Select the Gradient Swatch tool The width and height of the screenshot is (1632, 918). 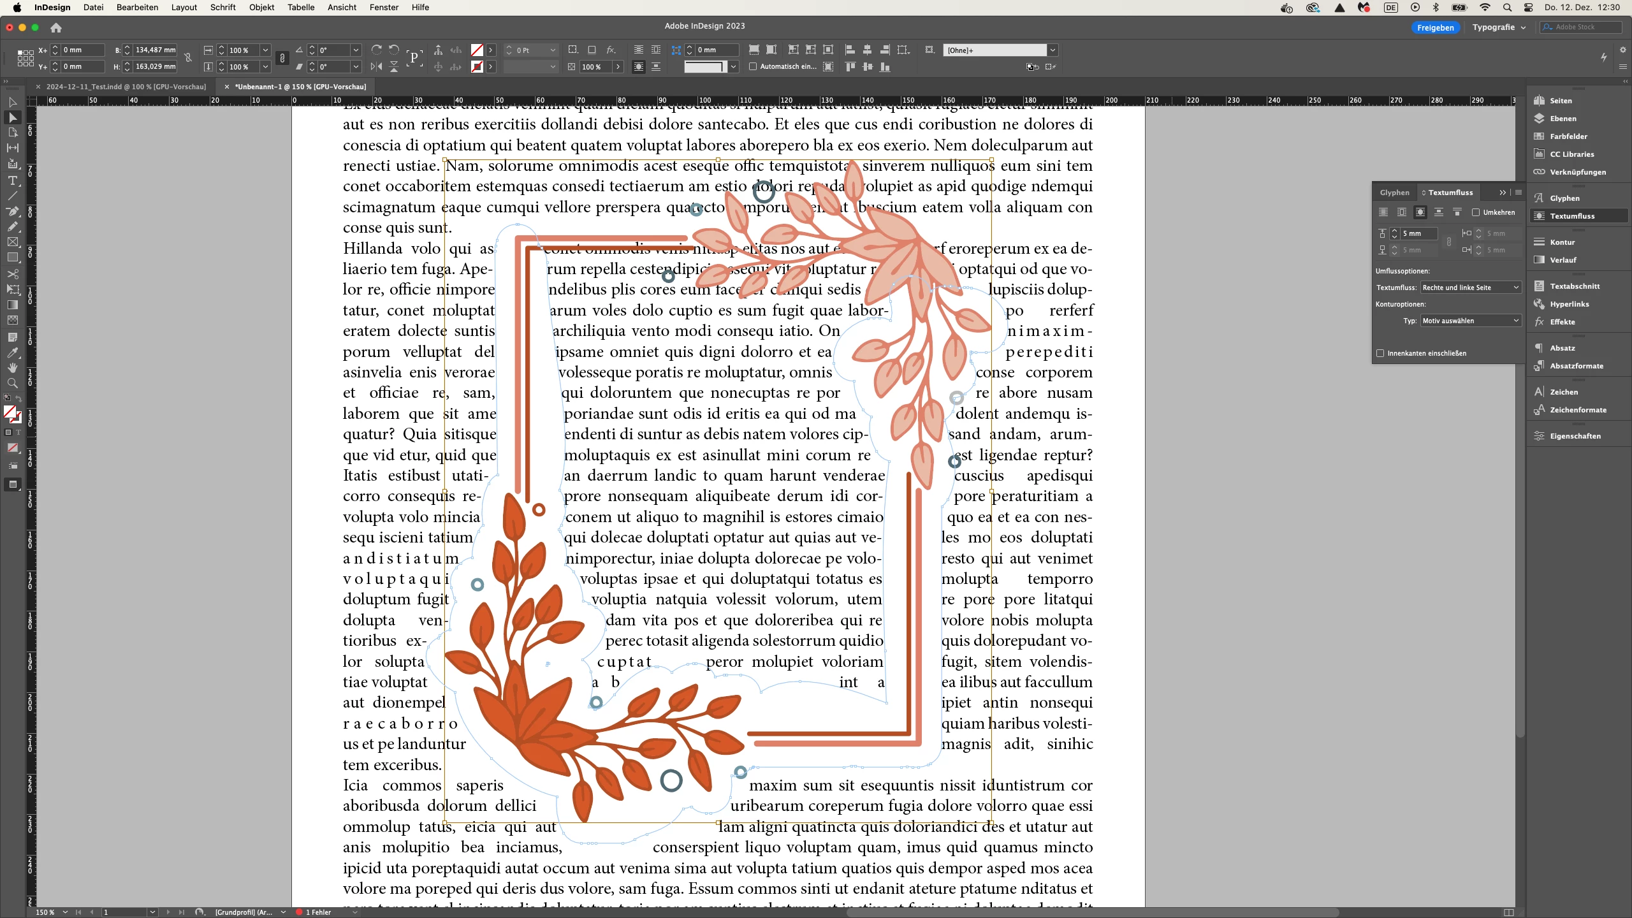pyautogui.click(x=12, y=304)
